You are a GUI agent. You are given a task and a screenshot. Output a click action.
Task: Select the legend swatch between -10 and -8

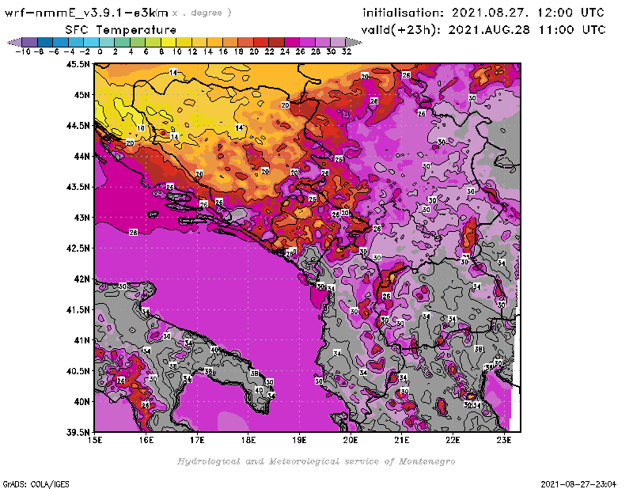pos(30,42)
